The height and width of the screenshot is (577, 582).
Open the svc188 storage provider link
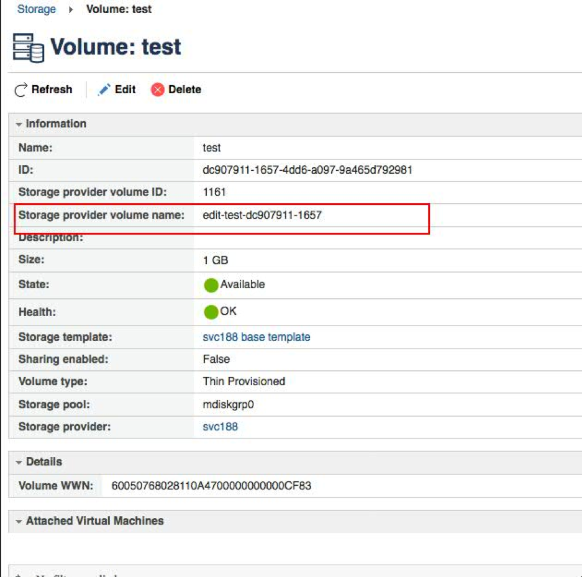(220, 427)
